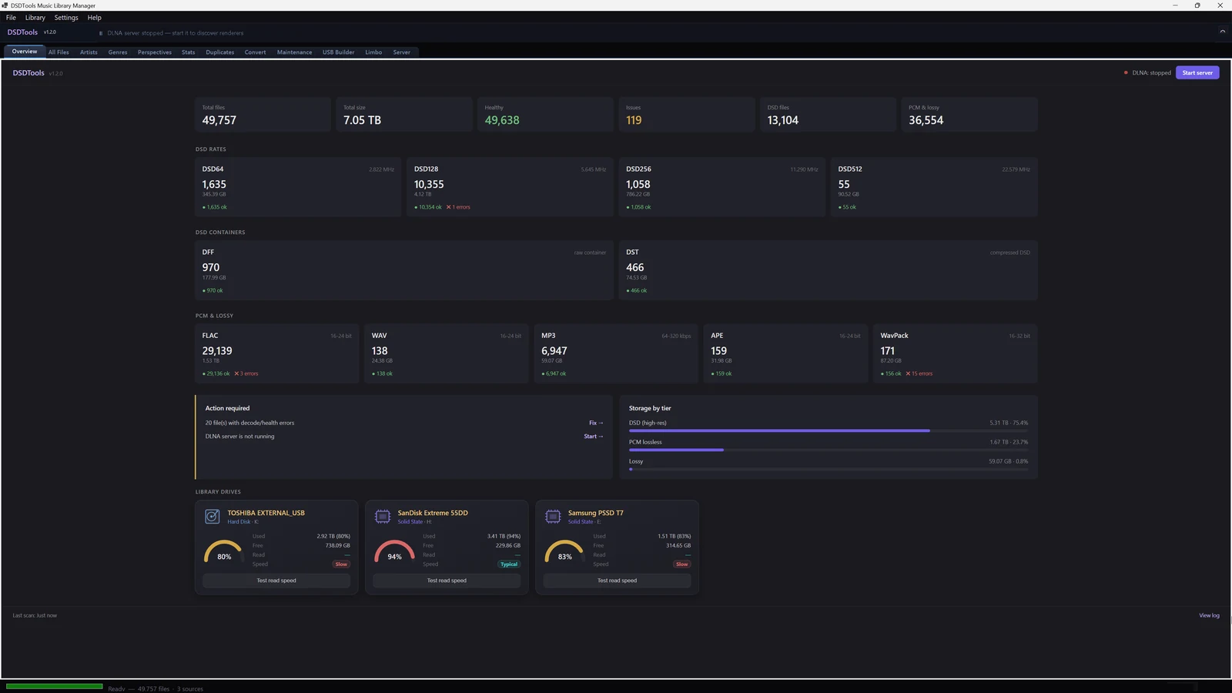Image resolution: width=1232 pixels, height=693 pixels.
Task: Open the DSD128 rate card
Action: 510,187
